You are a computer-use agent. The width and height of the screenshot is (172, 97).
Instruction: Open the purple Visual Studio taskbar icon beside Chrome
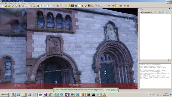45,95
